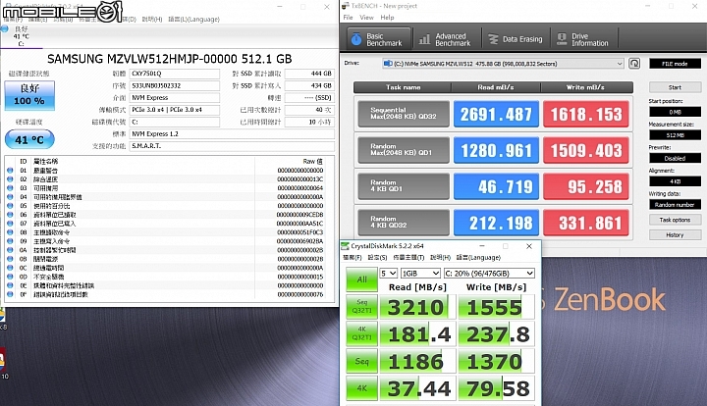Click the status circle for attribute 0A

[10, 250]
